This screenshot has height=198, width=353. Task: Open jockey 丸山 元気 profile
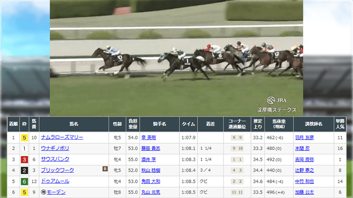click(x=150, y=192)
